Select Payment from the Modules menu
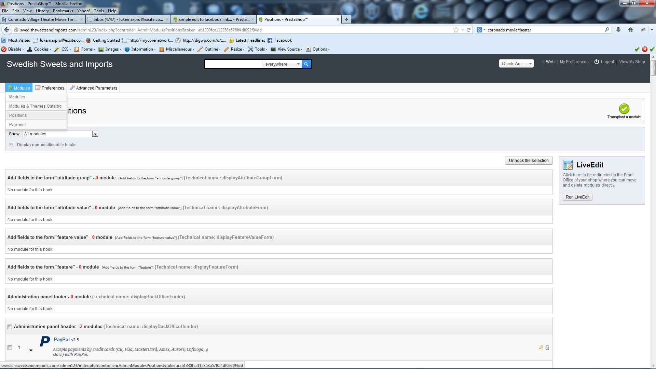Image resolution: width=656 pixels, height=369 pixels. pos(17,125)
